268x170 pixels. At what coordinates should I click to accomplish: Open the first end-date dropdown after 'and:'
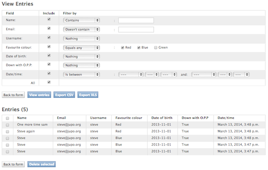[204, 75]
